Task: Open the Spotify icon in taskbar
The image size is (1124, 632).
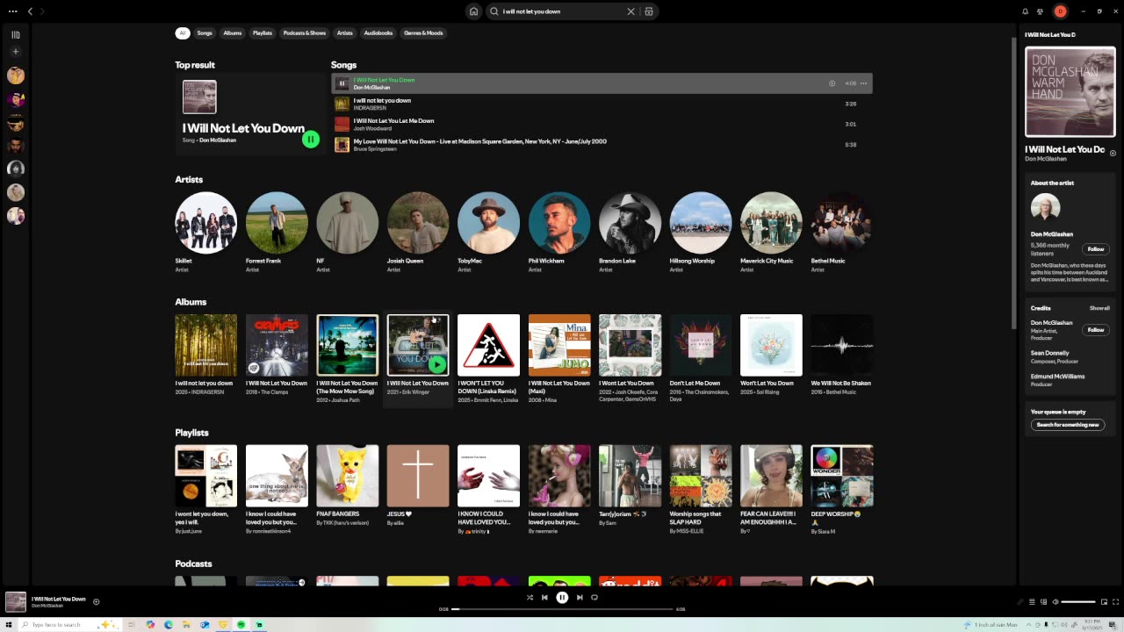Action: [x=241, y=625]
